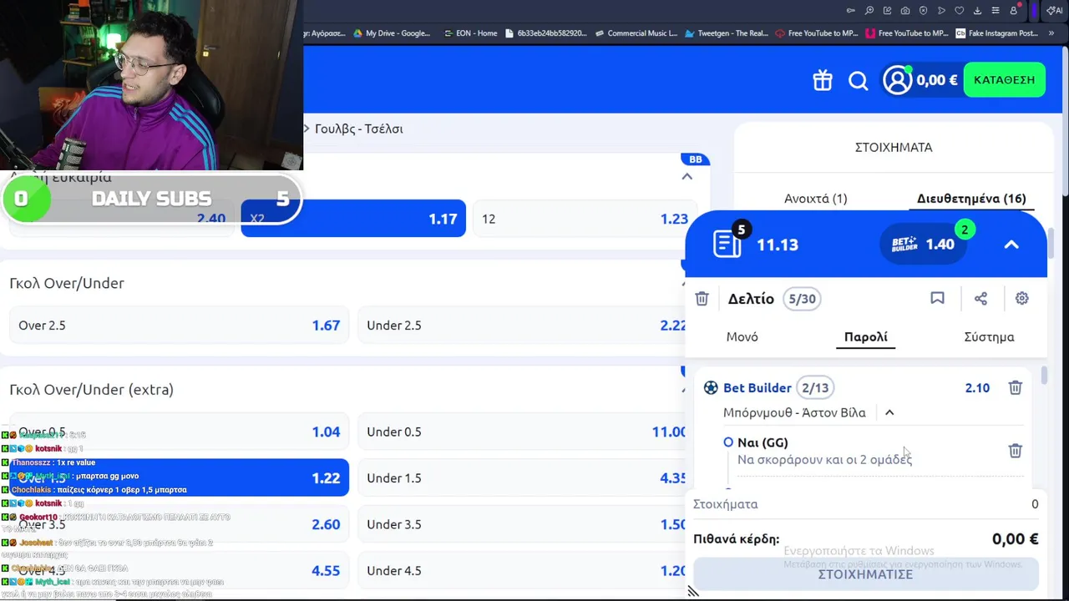
Task: Click the betslip panel scrollbar
Action: 1043,376
